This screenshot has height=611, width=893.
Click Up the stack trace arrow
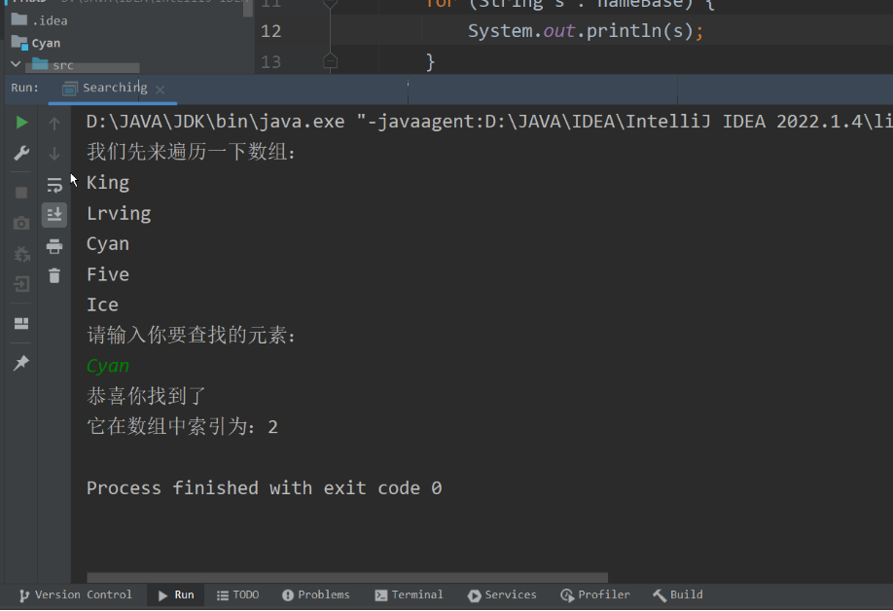click(54, 124)
